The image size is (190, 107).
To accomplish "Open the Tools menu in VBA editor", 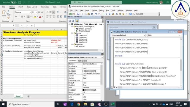I will [113, 10].
